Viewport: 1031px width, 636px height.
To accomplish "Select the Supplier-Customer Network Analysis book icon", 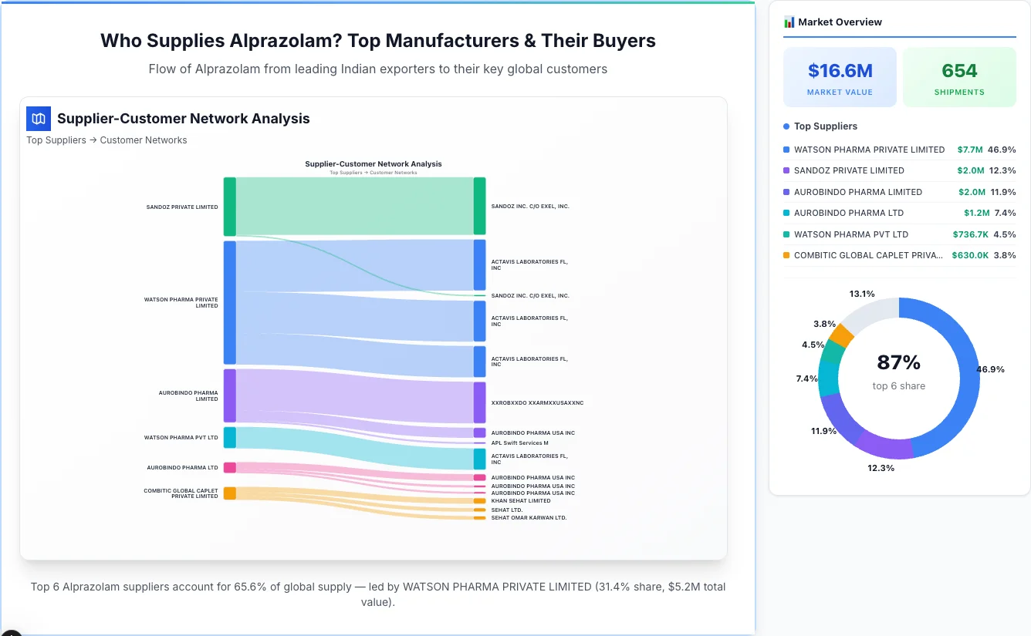I will pos(38,119).
